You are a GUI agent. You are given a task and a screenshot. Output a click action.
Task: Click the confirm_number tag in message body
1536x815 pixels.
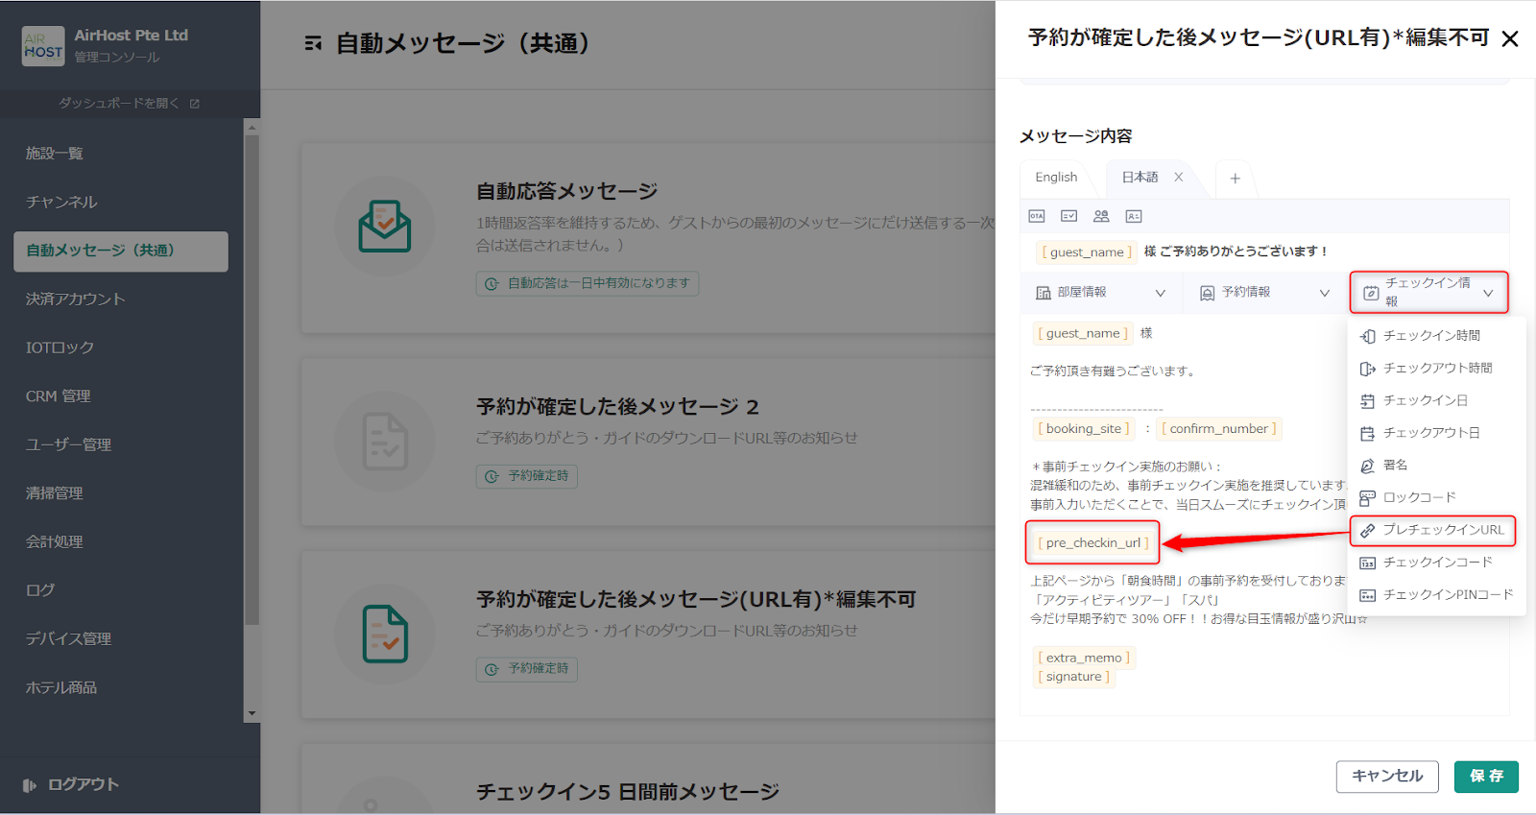tap(1219, 429)
